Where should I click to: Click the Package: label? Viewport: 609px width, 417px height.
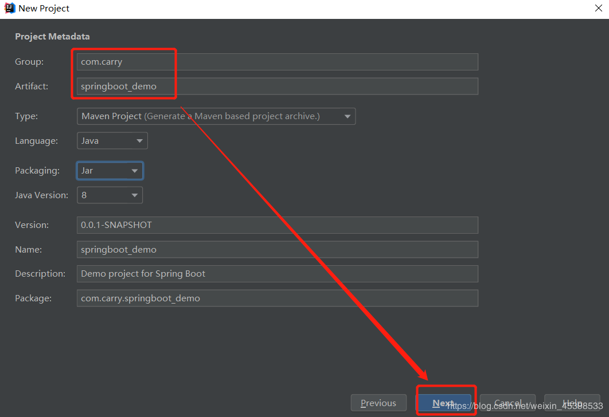[x=33, y=298]
